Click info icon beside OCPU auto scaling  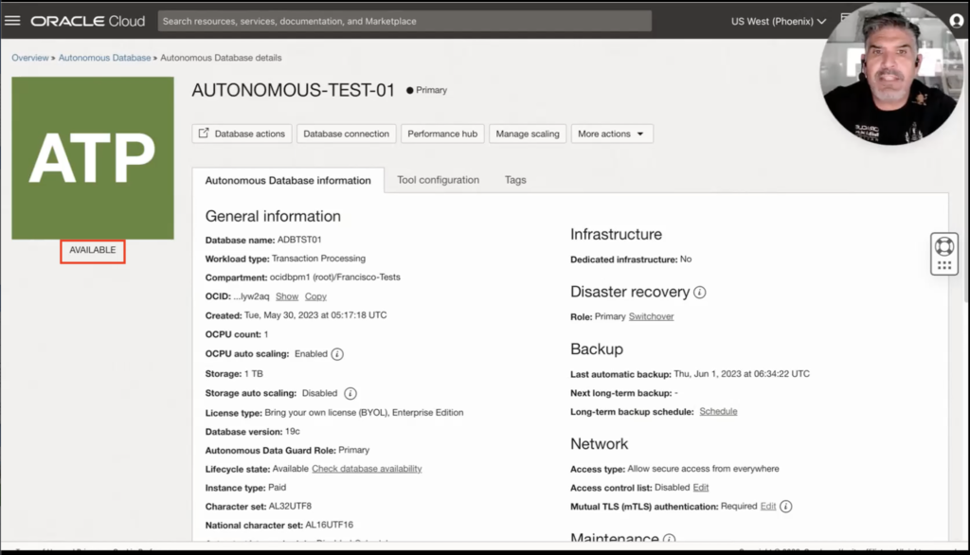click(x=337, y=354)
